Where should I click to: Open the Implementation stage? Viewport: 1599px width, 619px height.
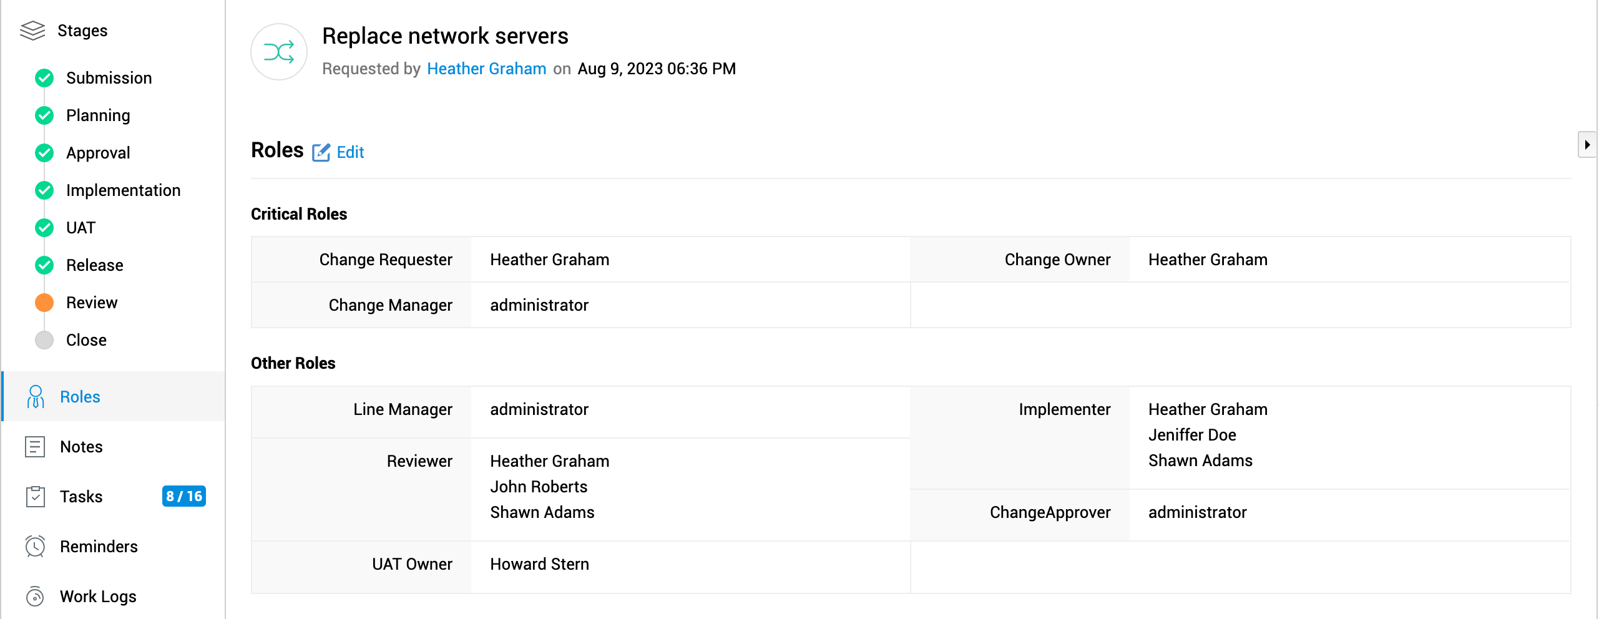(123, 190)
